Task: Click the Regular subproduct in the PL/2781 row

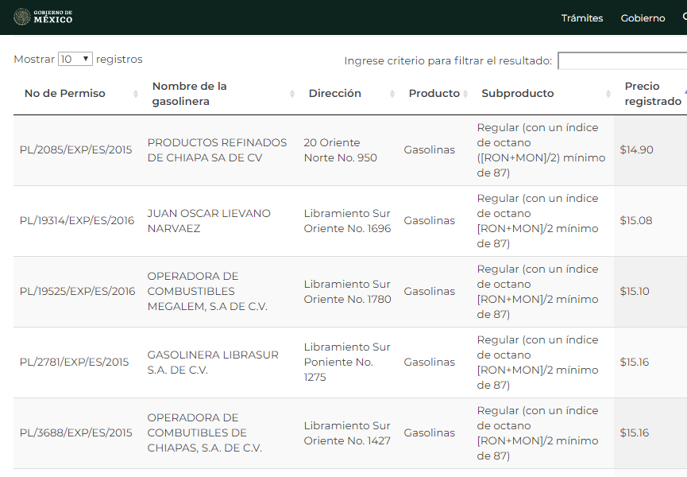Action: click(x=538, y=363)
